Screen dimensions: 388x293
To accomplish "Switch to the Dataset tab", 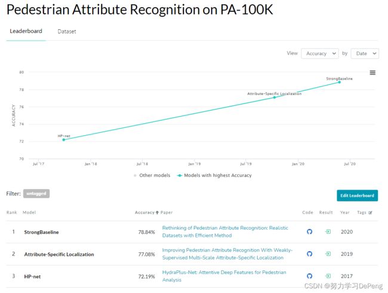I will tap(67, 32).
